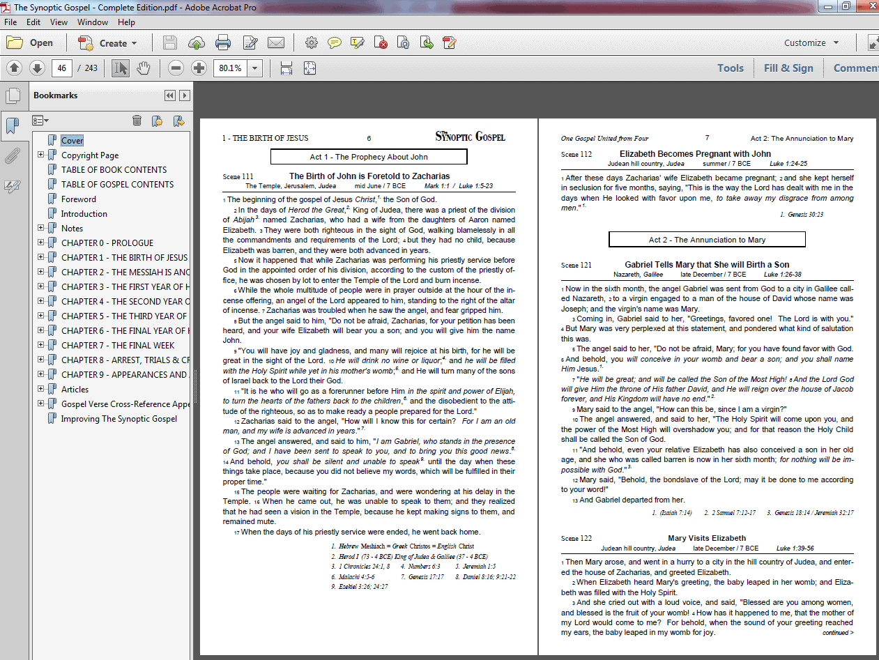879x660 pixels.
Task: Select CHAPTER 4 - THE SECOND YEAR bookmark
Action: click(x=125, y=302)
